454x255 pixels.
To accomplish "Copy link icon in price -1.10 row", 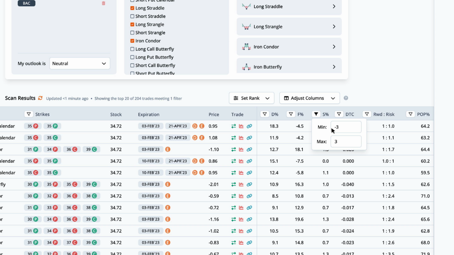I will click(x=249, y=150).
